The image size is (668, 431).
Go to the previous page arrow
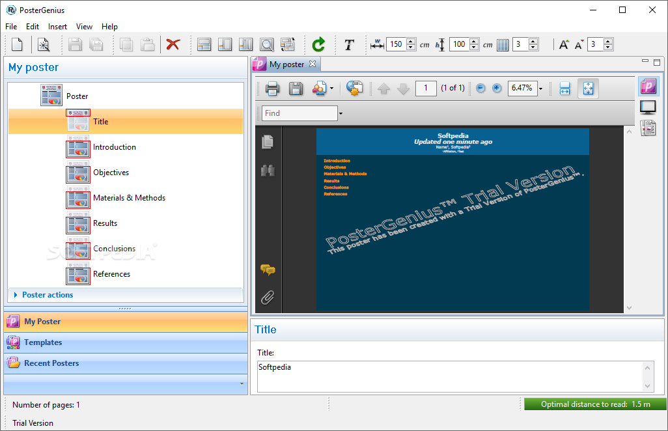383,89
